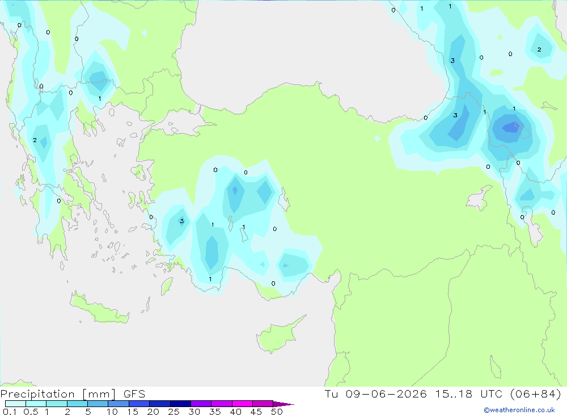Click the "0.1" legend scale label
The height and width of the screenshot is (415, 567).
(10, 412)
